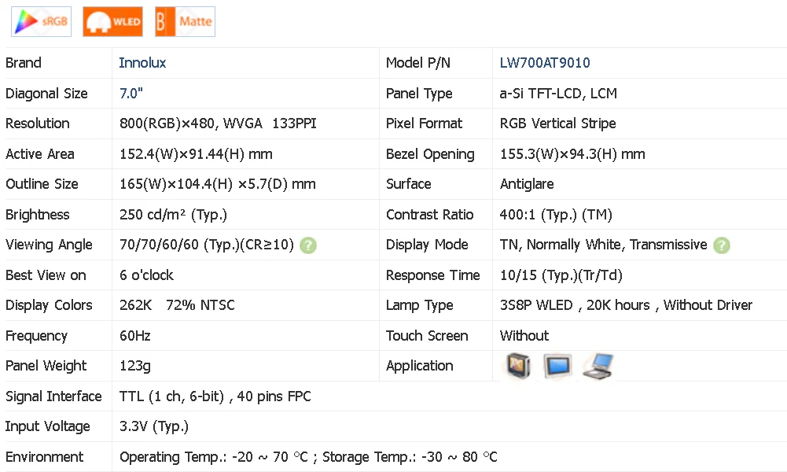Open the 7.0" diagonal size link
787x472 pixels.
tap(131, 94)
